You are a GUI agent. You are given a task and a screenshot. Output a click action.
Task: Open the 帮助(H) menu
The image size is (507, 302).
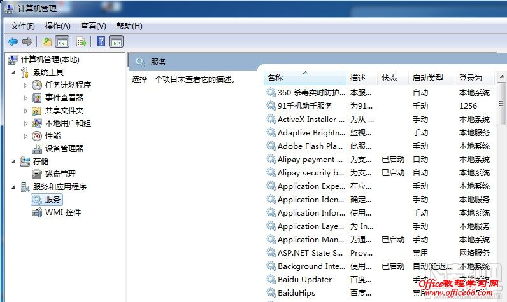tap(129, 26)
